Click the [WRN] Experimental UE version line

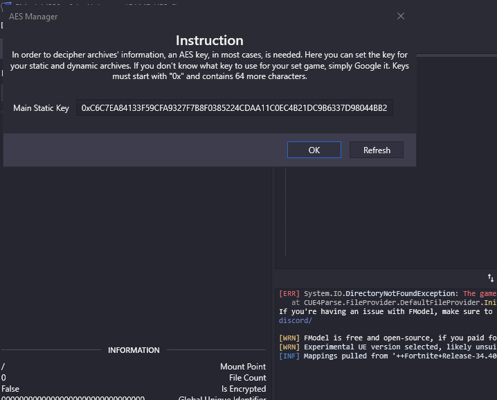click(388, 347)
